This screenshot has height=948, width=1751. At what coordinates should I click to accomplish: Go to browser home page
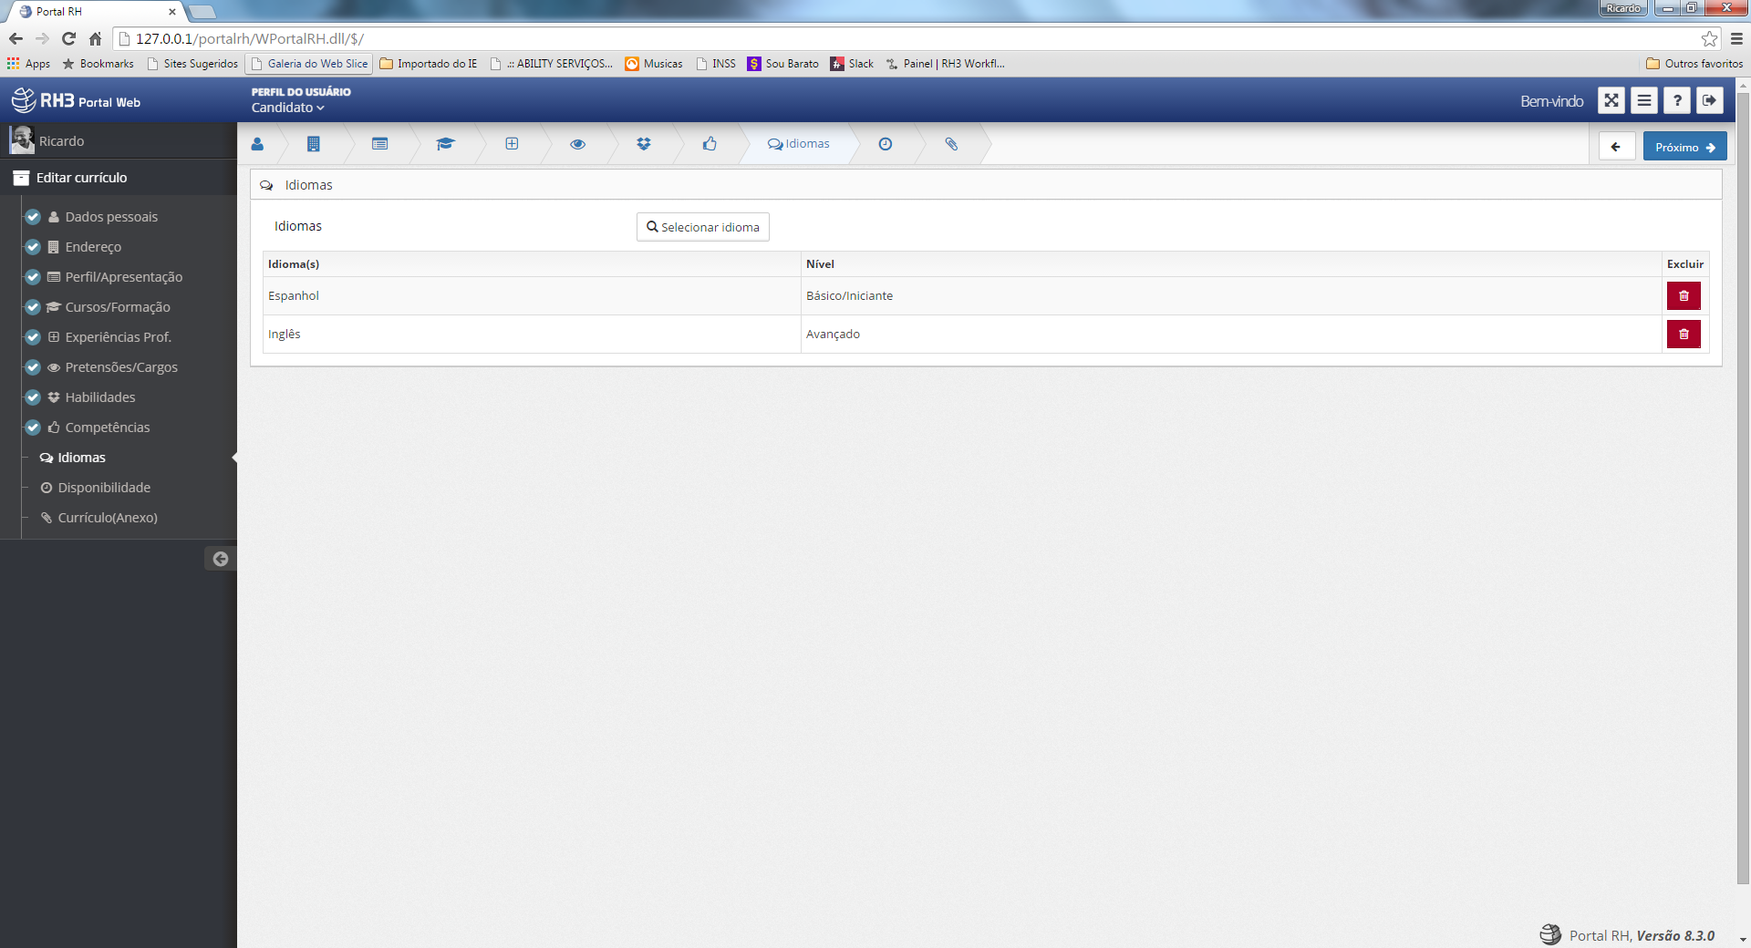[95, 38]
